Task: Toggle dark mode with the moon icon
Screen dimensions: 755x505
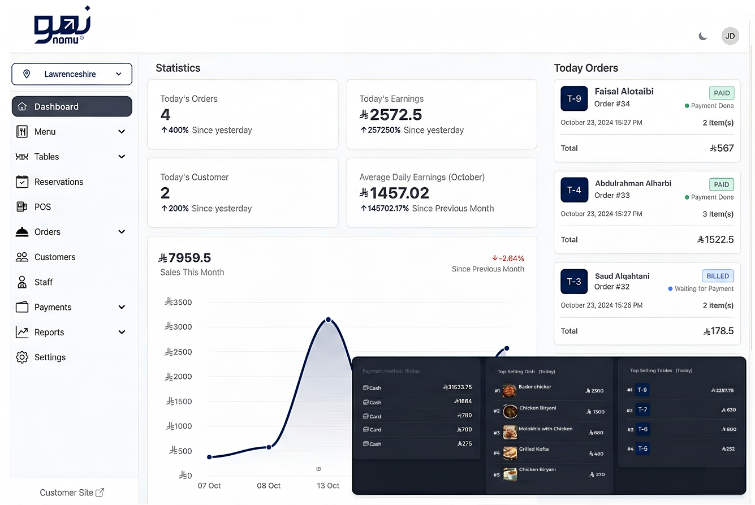Action: tap(702, 36)
